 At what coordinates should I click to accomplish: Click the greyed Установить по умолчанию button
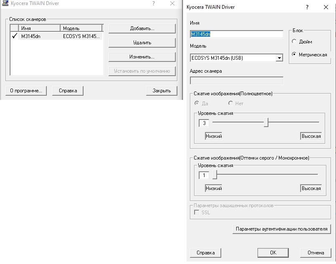point(142,71)
